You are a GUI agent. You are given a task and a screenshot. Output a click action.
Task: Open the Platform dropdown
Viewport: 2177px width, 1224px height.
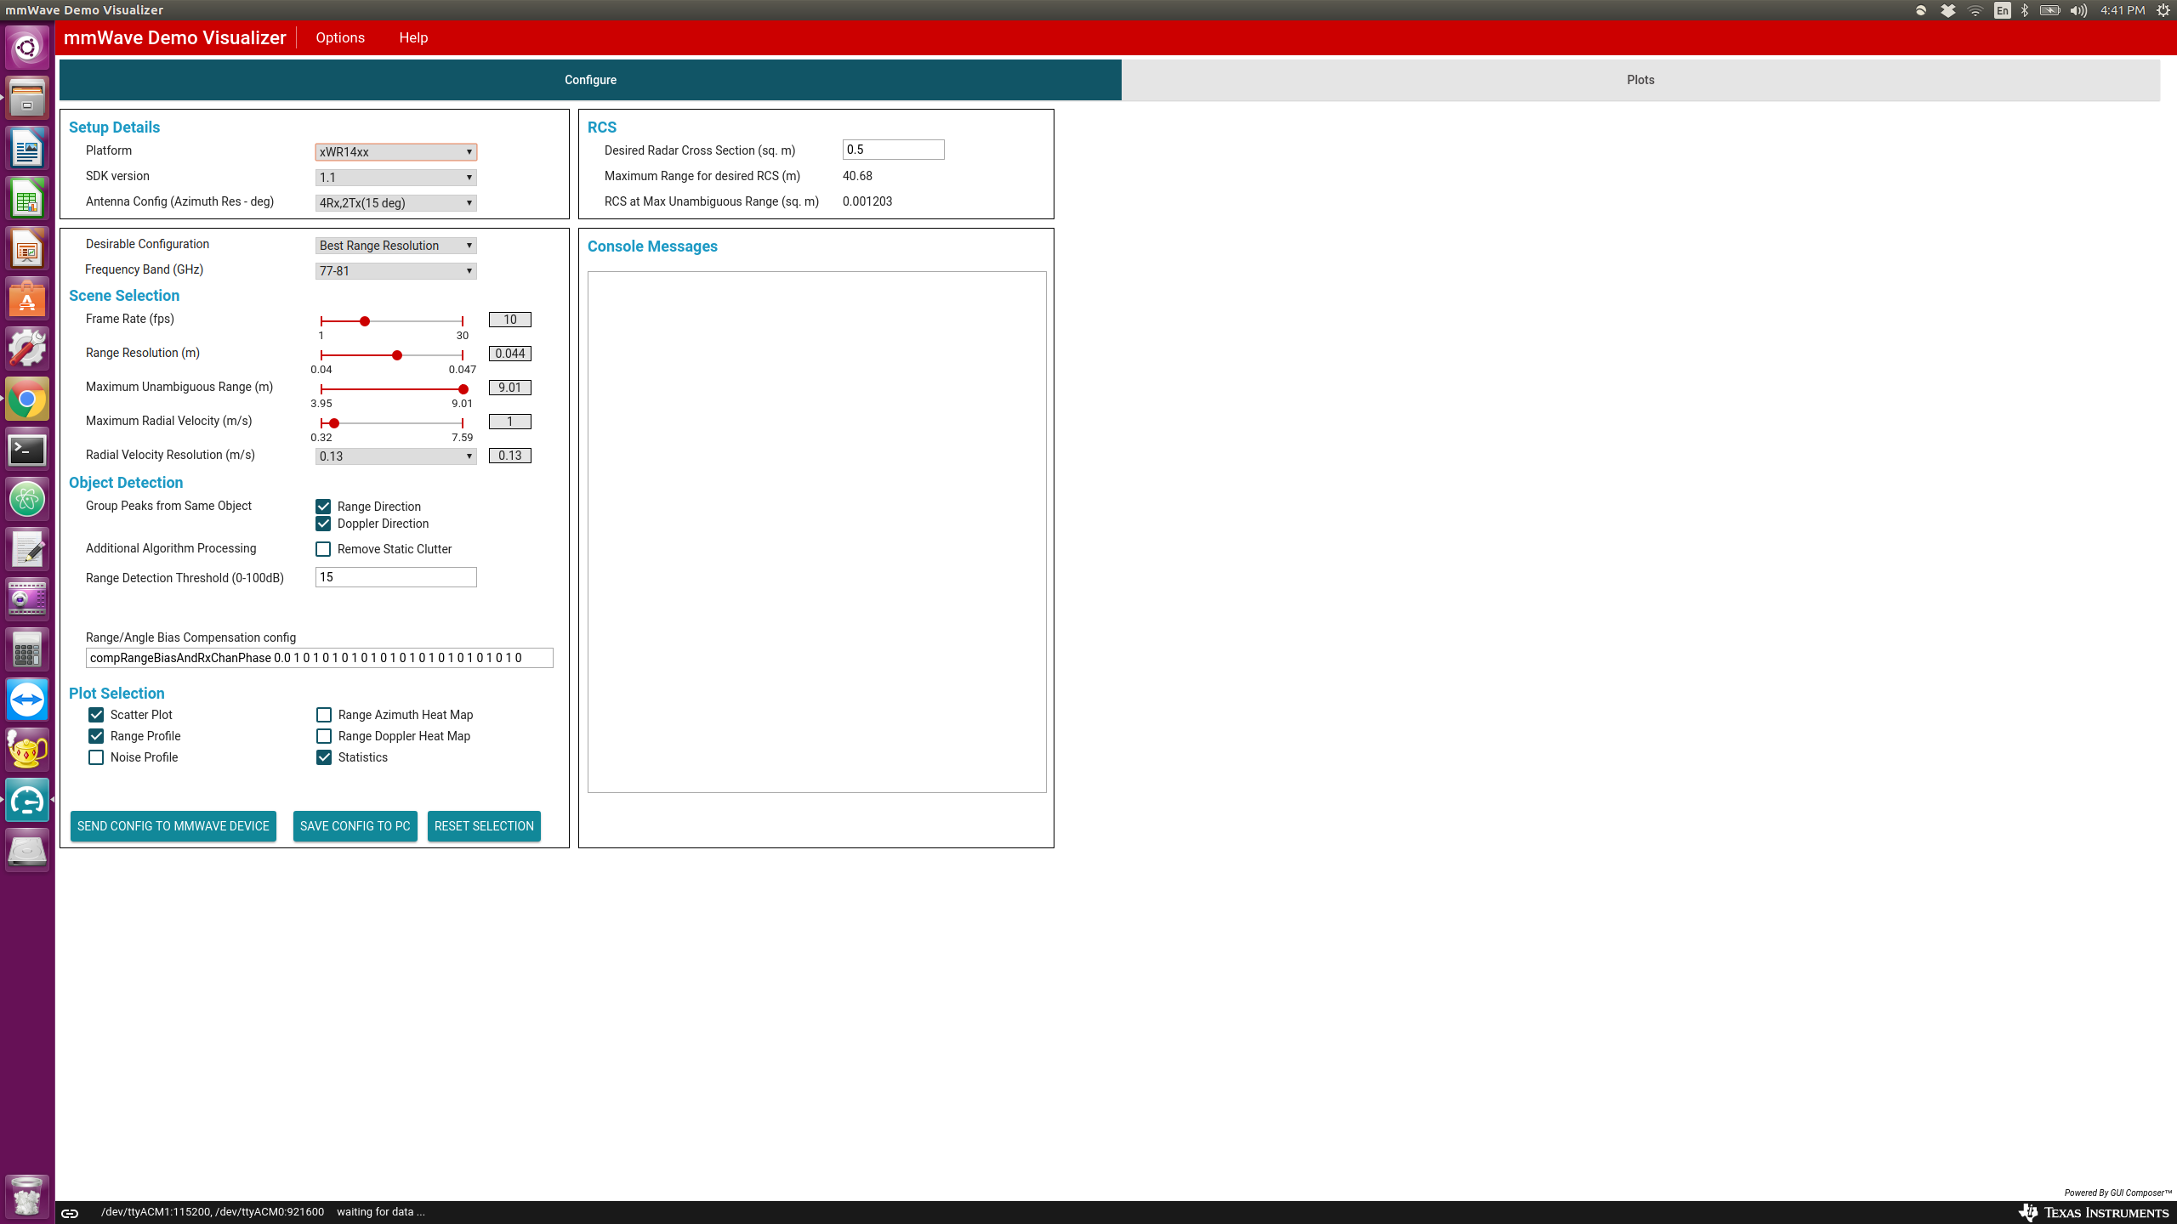395,152
